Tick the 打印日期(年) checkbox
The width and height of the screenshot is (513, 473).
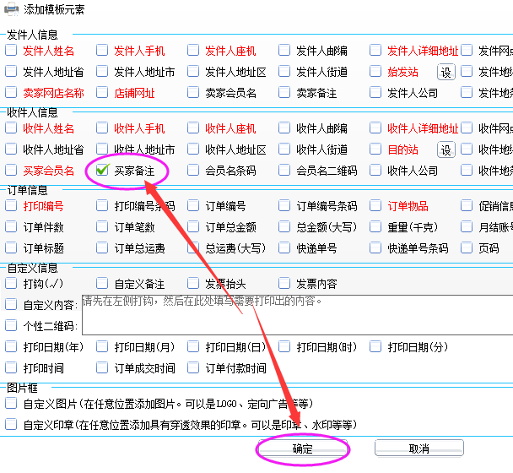coord(11,347)
